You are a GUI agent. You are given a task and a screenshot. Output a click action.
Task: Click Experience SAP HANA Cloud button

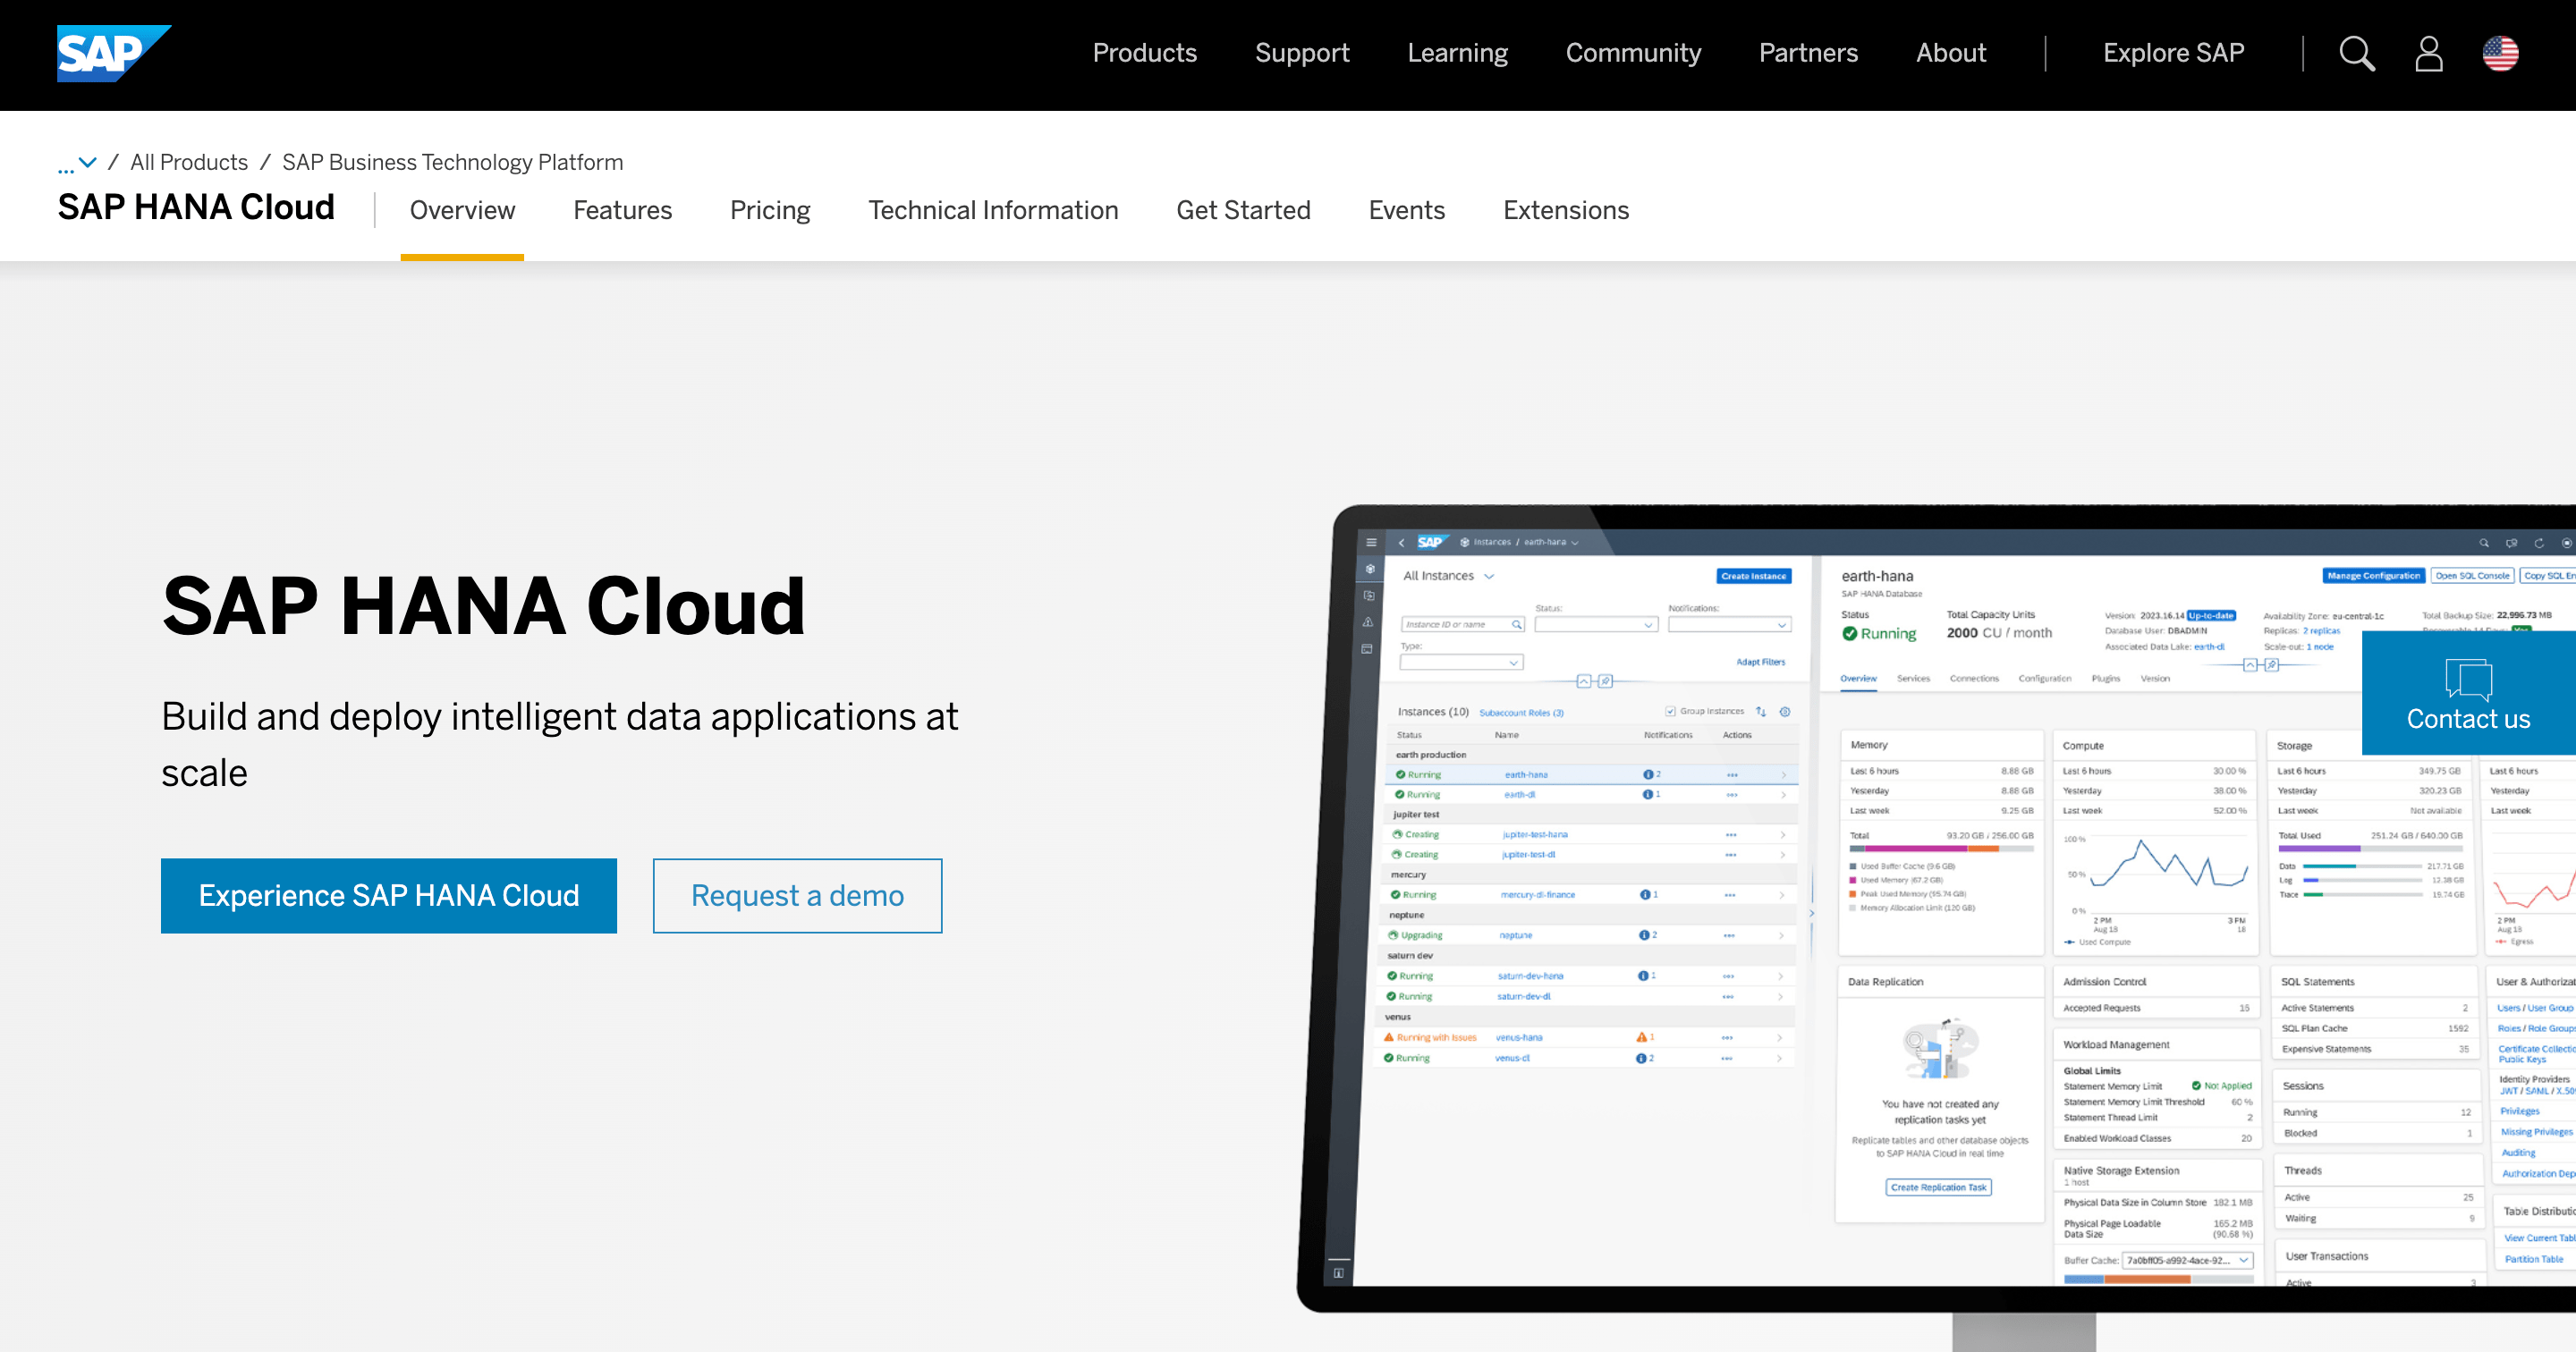point(389,896)
